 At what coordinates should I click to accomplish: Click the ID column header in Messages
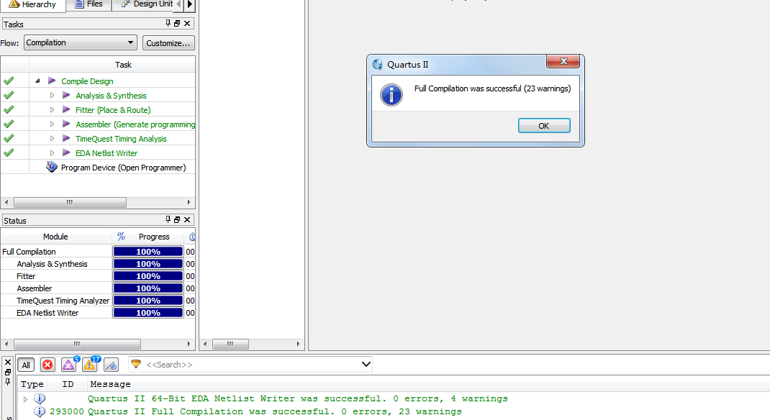tap(68, 384)
